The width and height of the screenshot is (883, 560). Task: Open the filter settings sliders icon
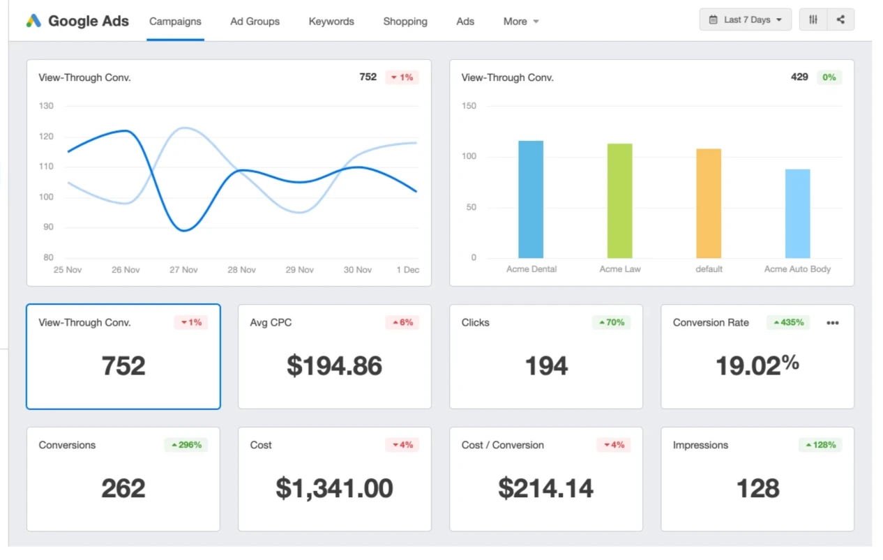(x=813, y=20)
